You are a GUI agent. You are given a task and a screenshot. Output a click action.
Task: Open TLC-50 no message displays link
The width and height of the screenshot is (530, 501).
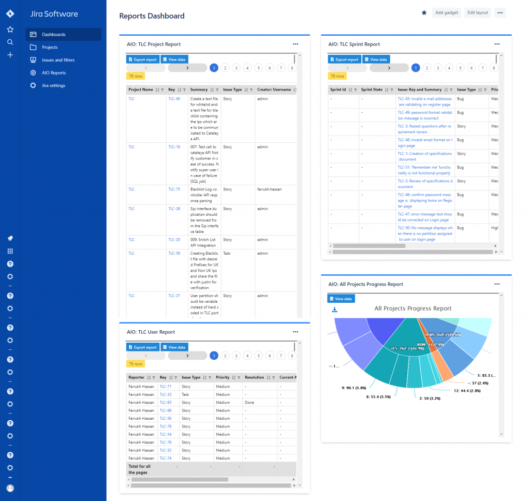tap(425, 233)
